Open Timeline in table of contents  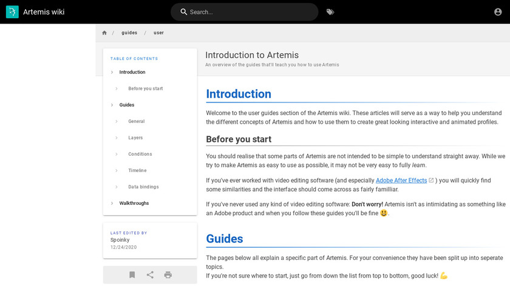137,170
